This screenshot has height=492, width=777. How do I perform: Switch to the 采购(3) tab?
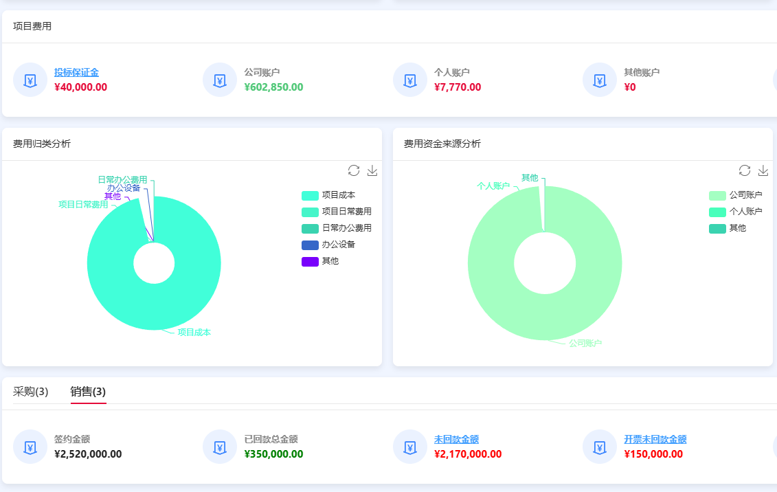pyautogui.click(x=29, y=390)
